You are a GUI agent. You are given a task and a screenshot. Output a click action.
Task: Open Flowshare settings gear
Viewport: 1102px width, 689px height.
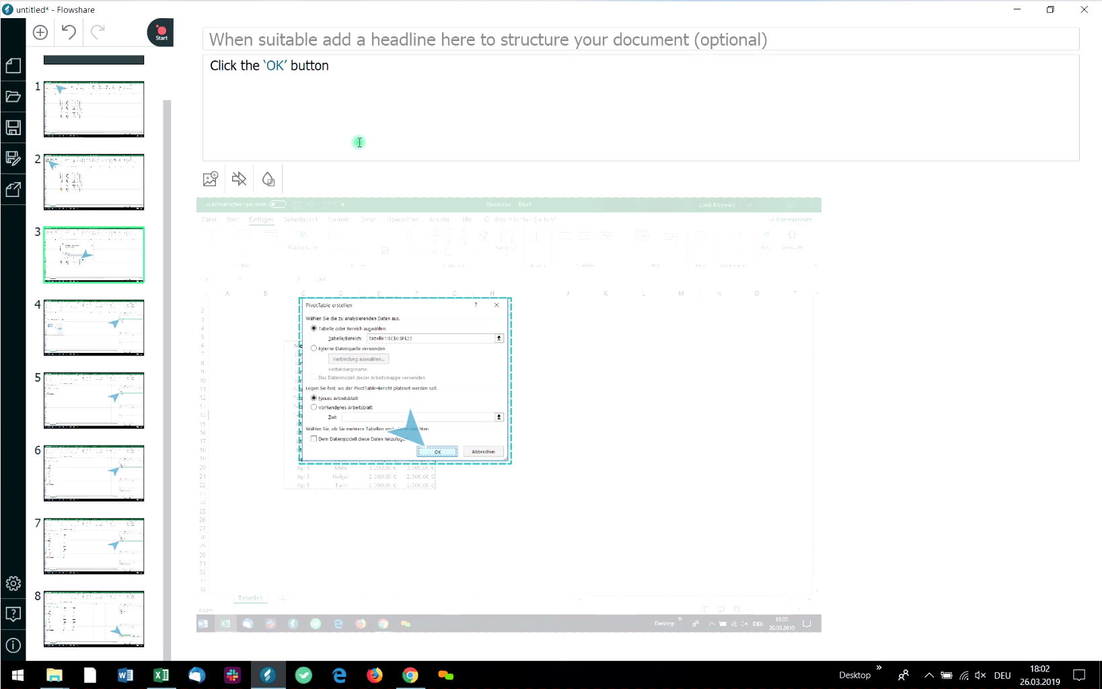13,583
